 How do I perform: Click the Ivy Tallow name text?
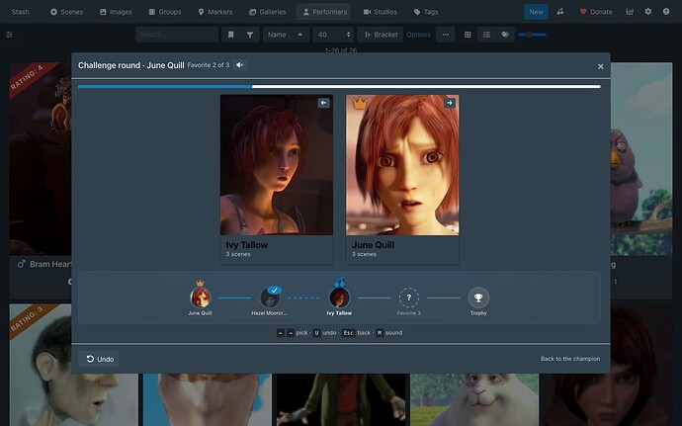247,244
